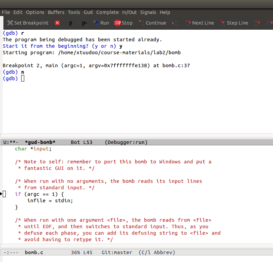Screen dimensions: 273x262
Task: Click the 'Breakpoint 2, main' output line
Action: tap(96, 65)
